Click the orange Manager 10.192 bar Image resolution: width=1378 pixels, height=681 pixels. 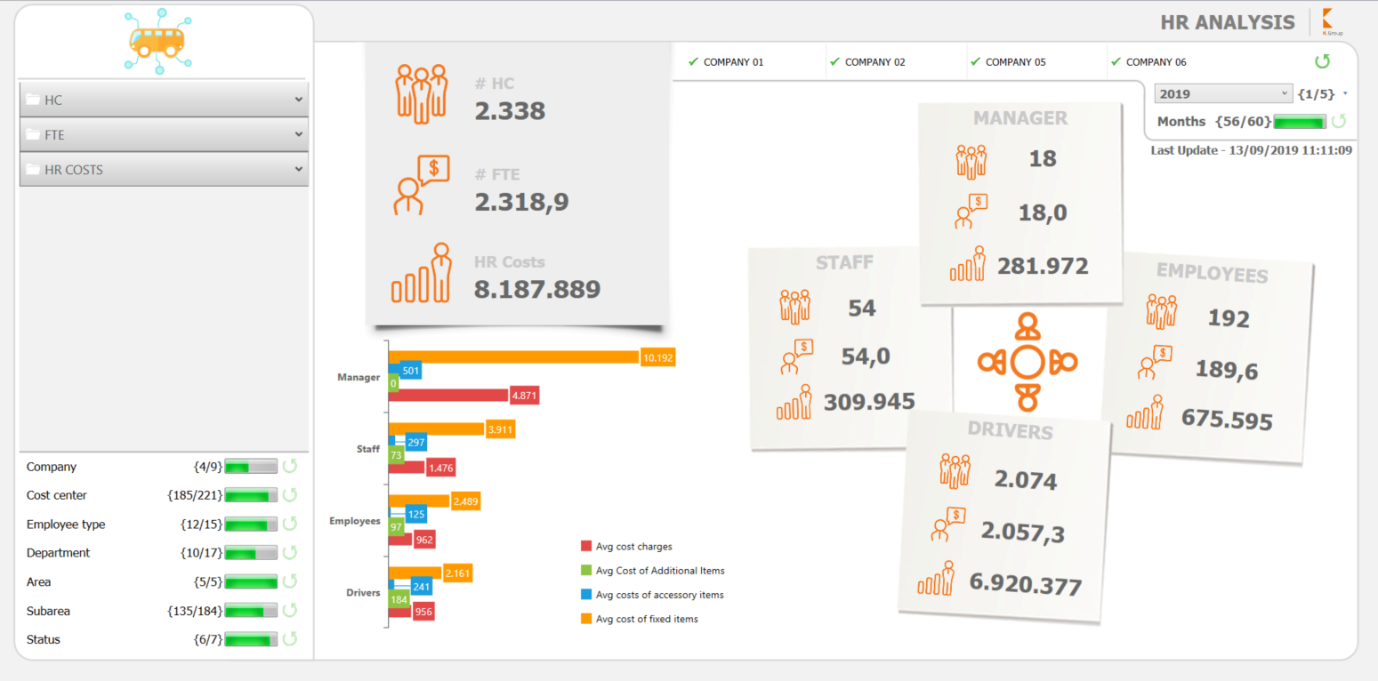tap(514, 357)
